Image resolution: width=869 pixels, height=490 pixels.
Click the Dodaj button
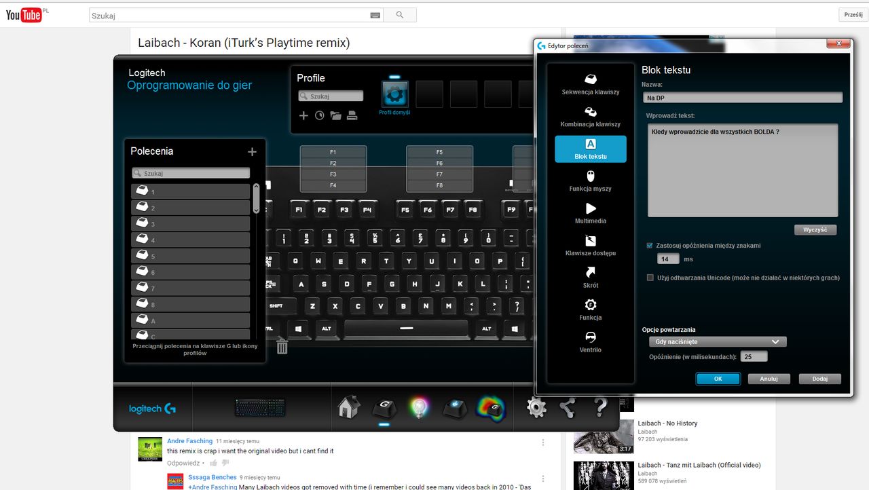click(819, 379)
